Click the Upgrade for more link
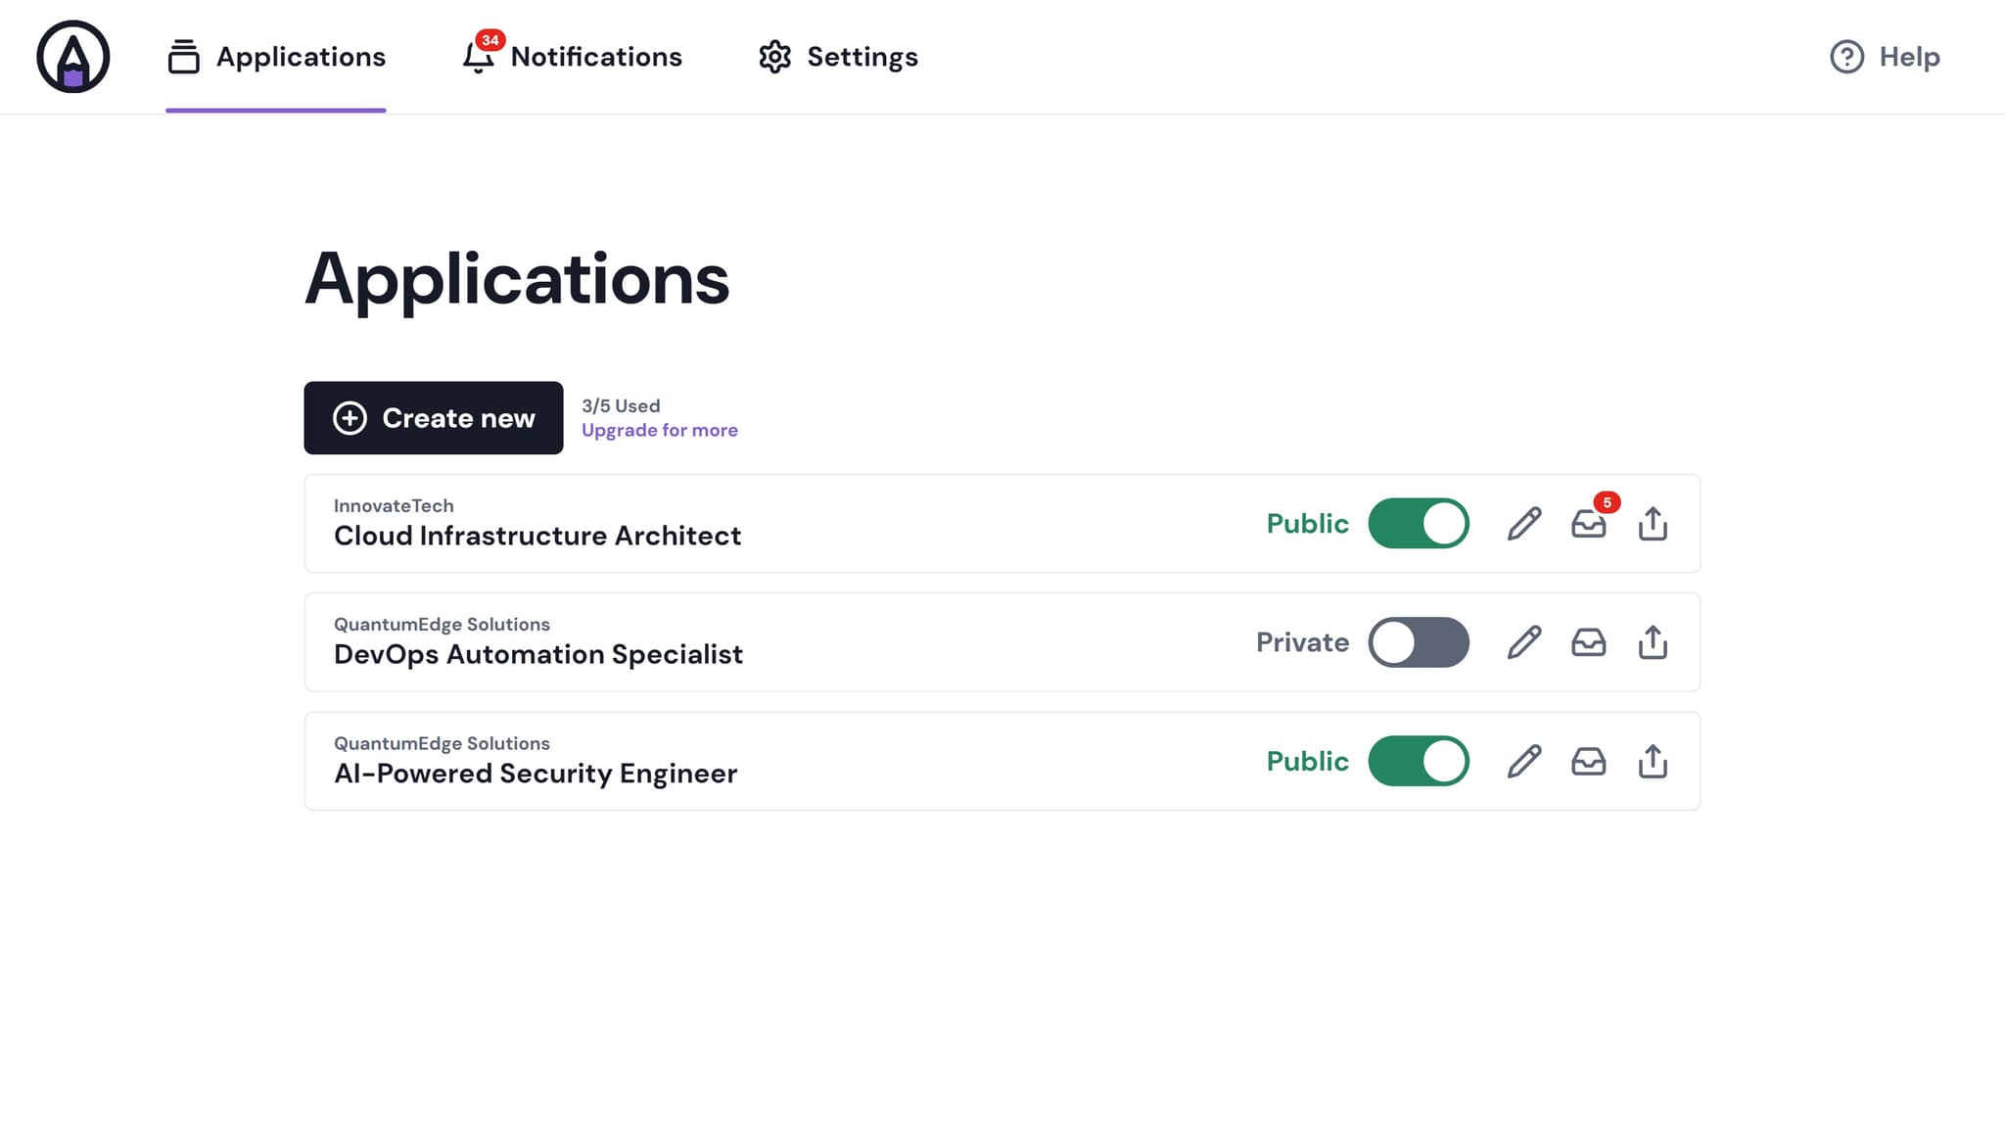Screen dimensions: 2005x1128 click(660, 431)
